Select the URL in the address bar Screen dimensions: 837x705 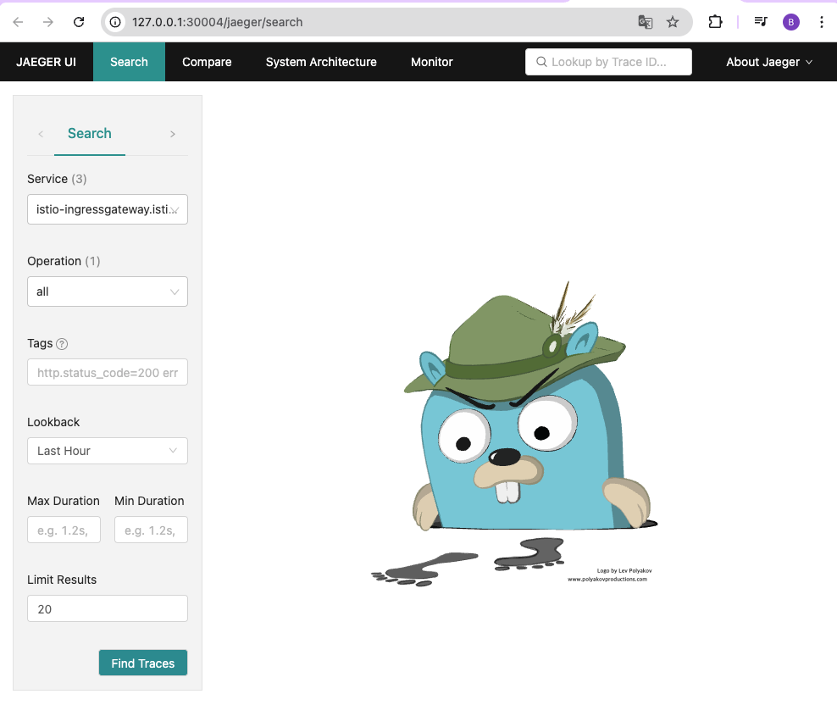coord(217,22)
